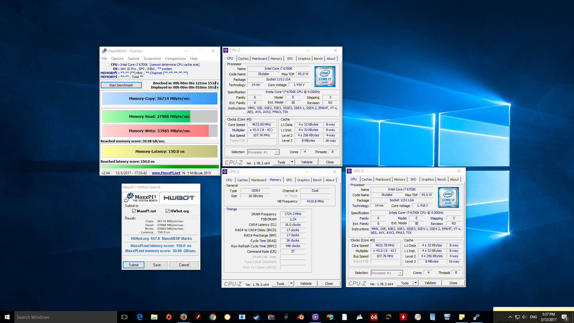
Task: Show hidden tray icons with the chevron
Action: [510, 317]
